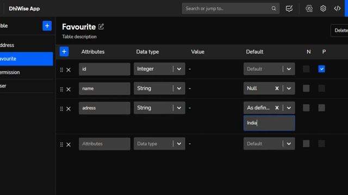Screen dimensions: 348x195
Task: Remove the id attribute row
Action: (69, 70)
